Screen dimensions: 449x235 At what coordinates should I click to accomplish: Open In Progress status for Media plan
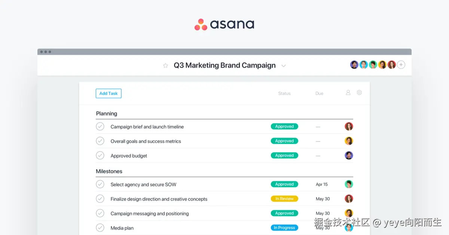[x=284, y=228]
